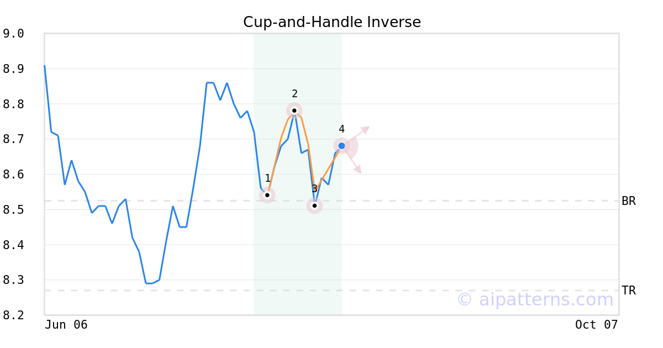Click pattern point 3 trough marker
Viewport: 663px width, 348px height.
(314, 205)
